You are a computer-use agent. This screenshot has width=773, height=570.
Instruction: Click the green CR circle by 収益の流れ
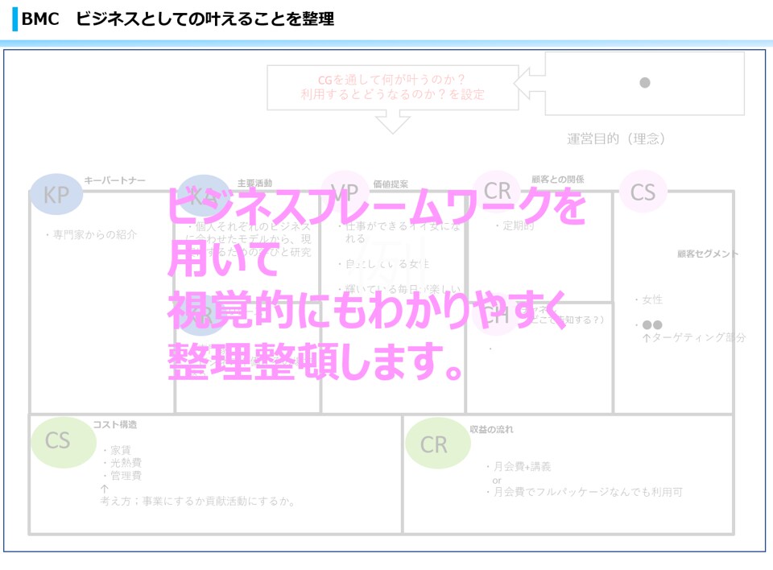(x=438, y=443)
